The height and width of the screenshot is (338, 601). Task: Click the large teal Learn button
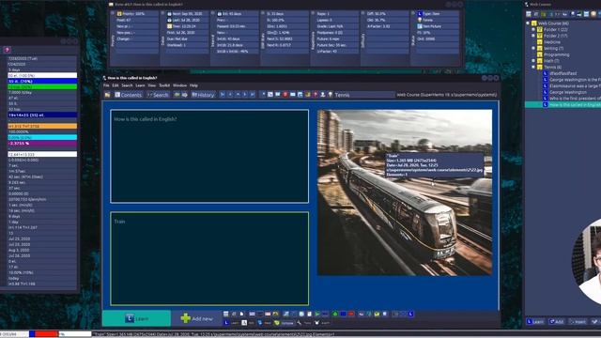pyautogui.click(x=136, y=318)
